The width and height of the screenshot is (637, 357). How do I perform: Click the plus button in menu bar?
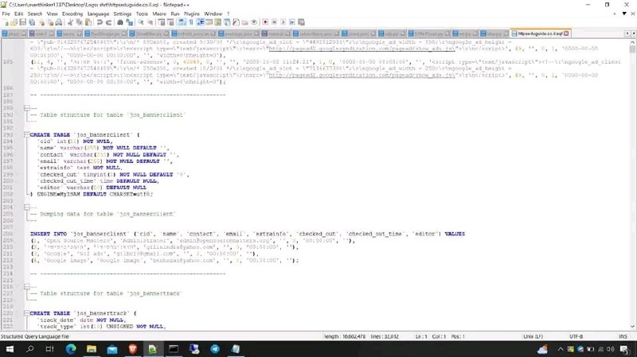pyautogui.click(x=614, y=14)
